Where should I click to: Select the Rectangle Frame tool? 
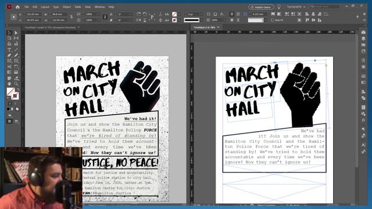(9, 61)
